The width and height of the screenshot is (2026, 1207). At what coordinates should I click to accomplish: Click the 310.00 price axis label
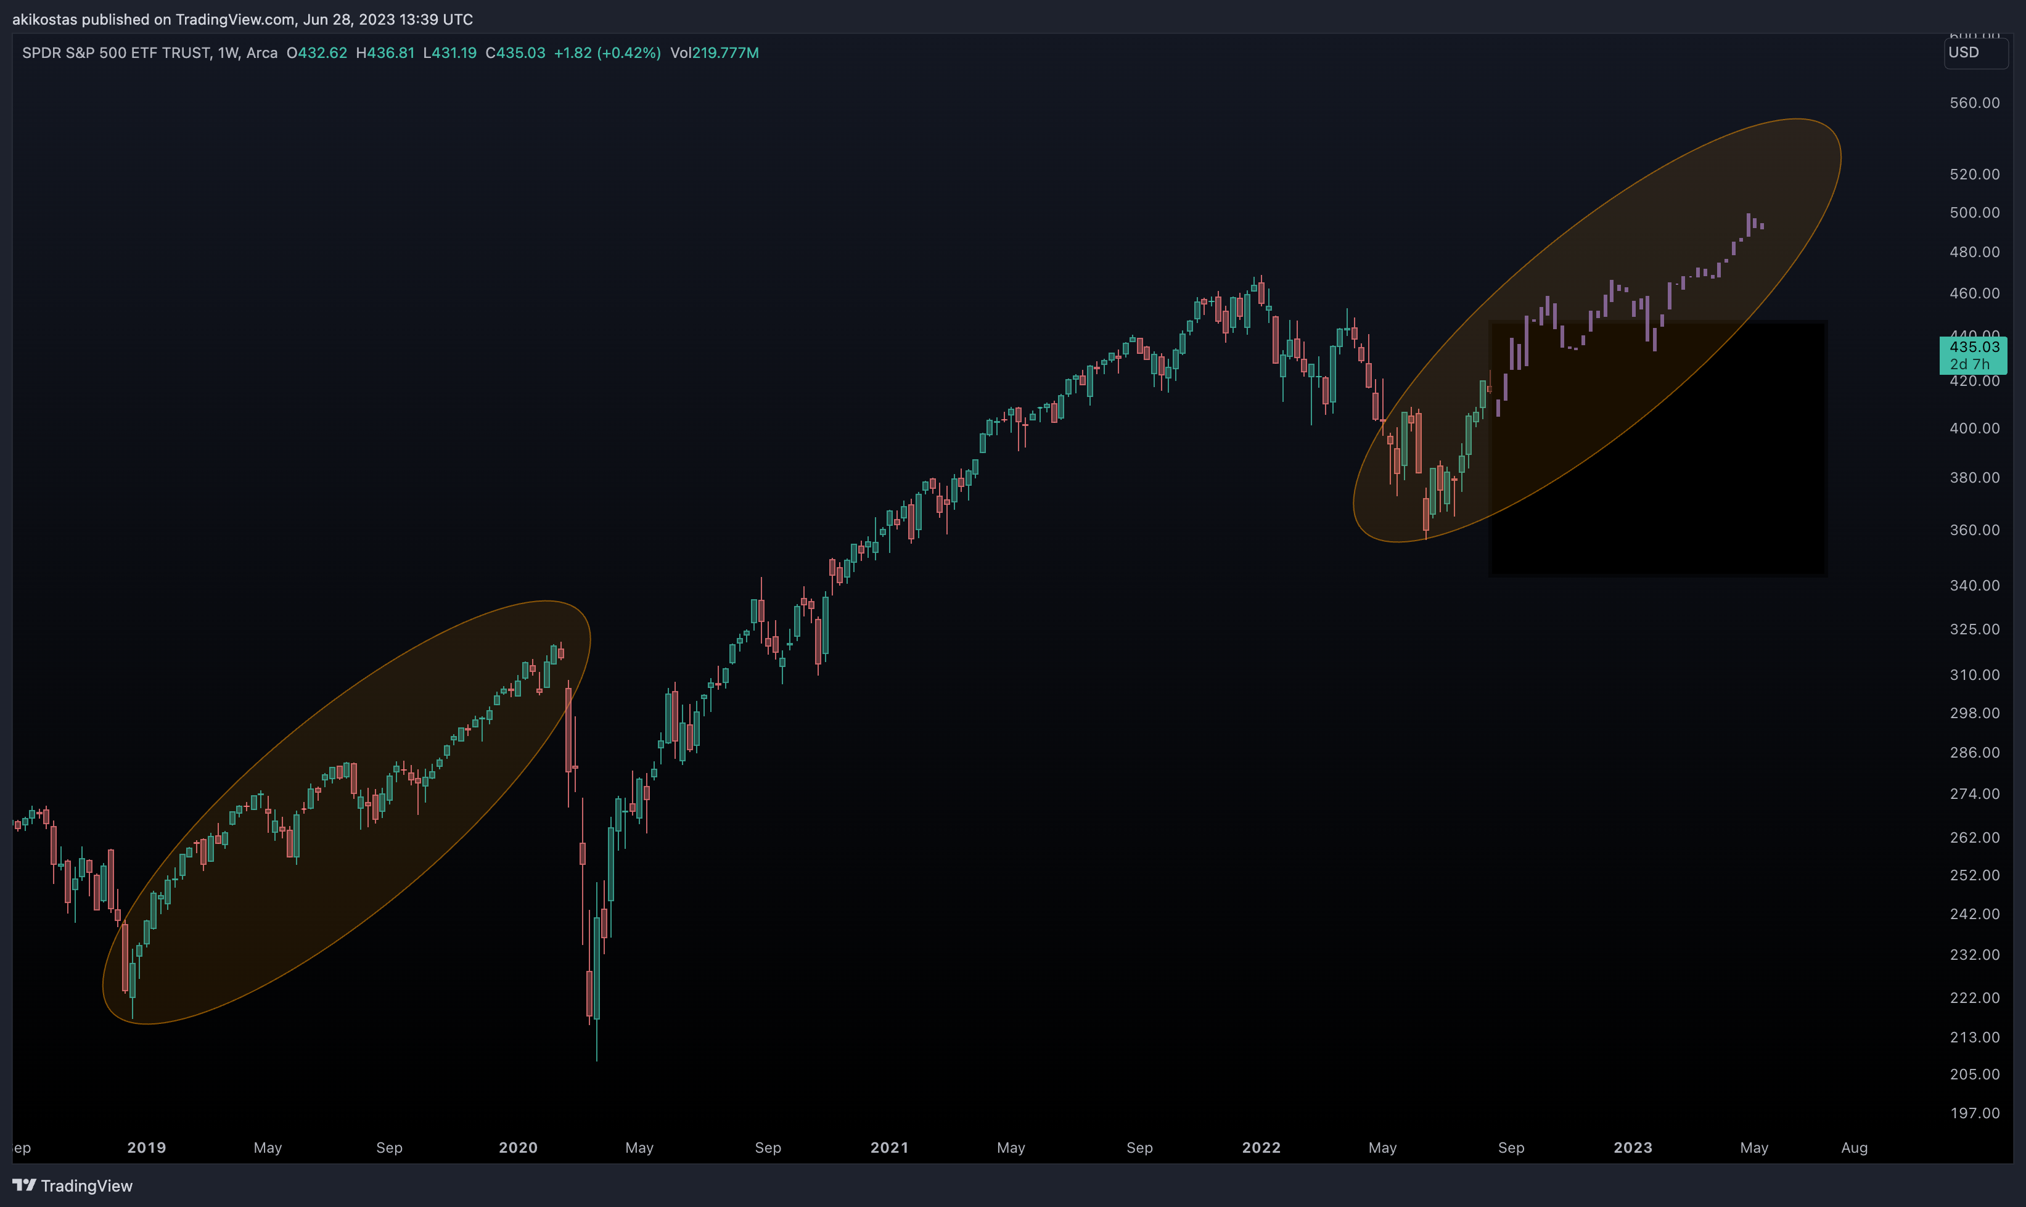pyautogui.click(x=1974, y=674)
